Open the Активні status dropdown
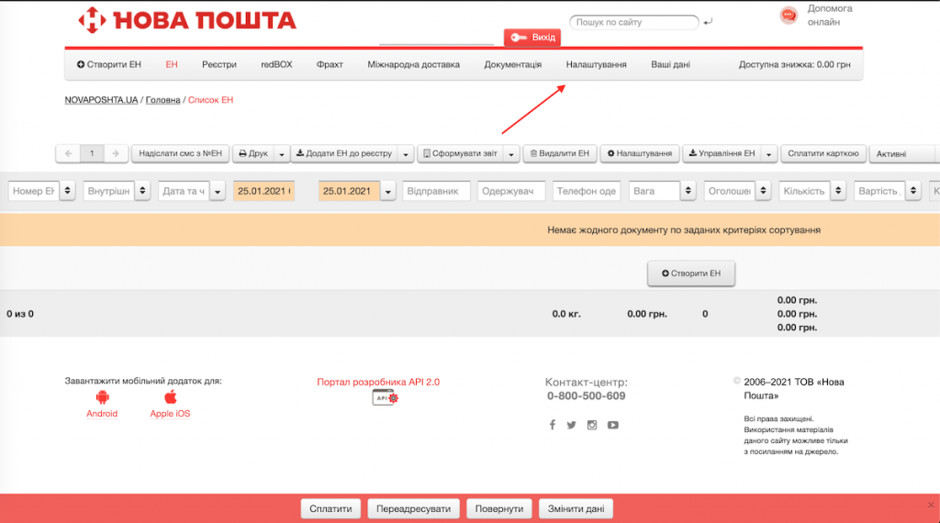Screen dimensions: 940x523 (x=903, y=154)
